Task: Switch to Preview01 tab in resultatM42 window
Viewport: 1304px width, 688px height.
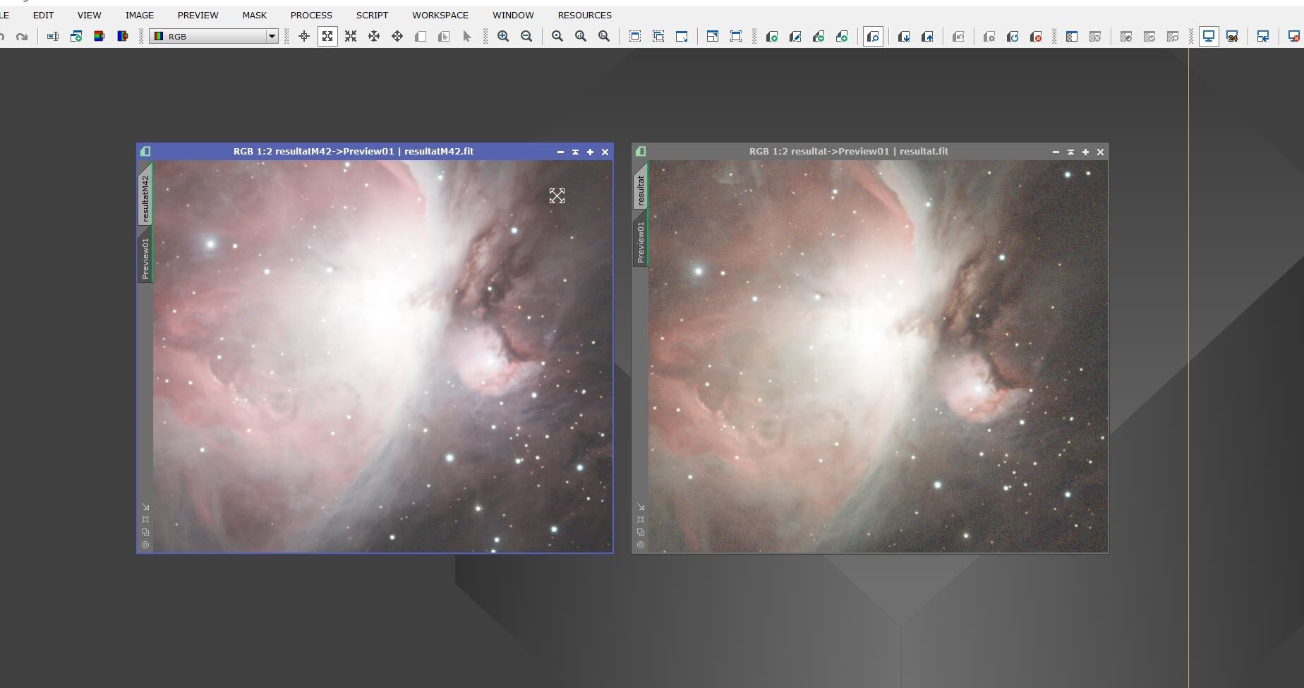Action: pyautogui.click(x=145, y=258)
